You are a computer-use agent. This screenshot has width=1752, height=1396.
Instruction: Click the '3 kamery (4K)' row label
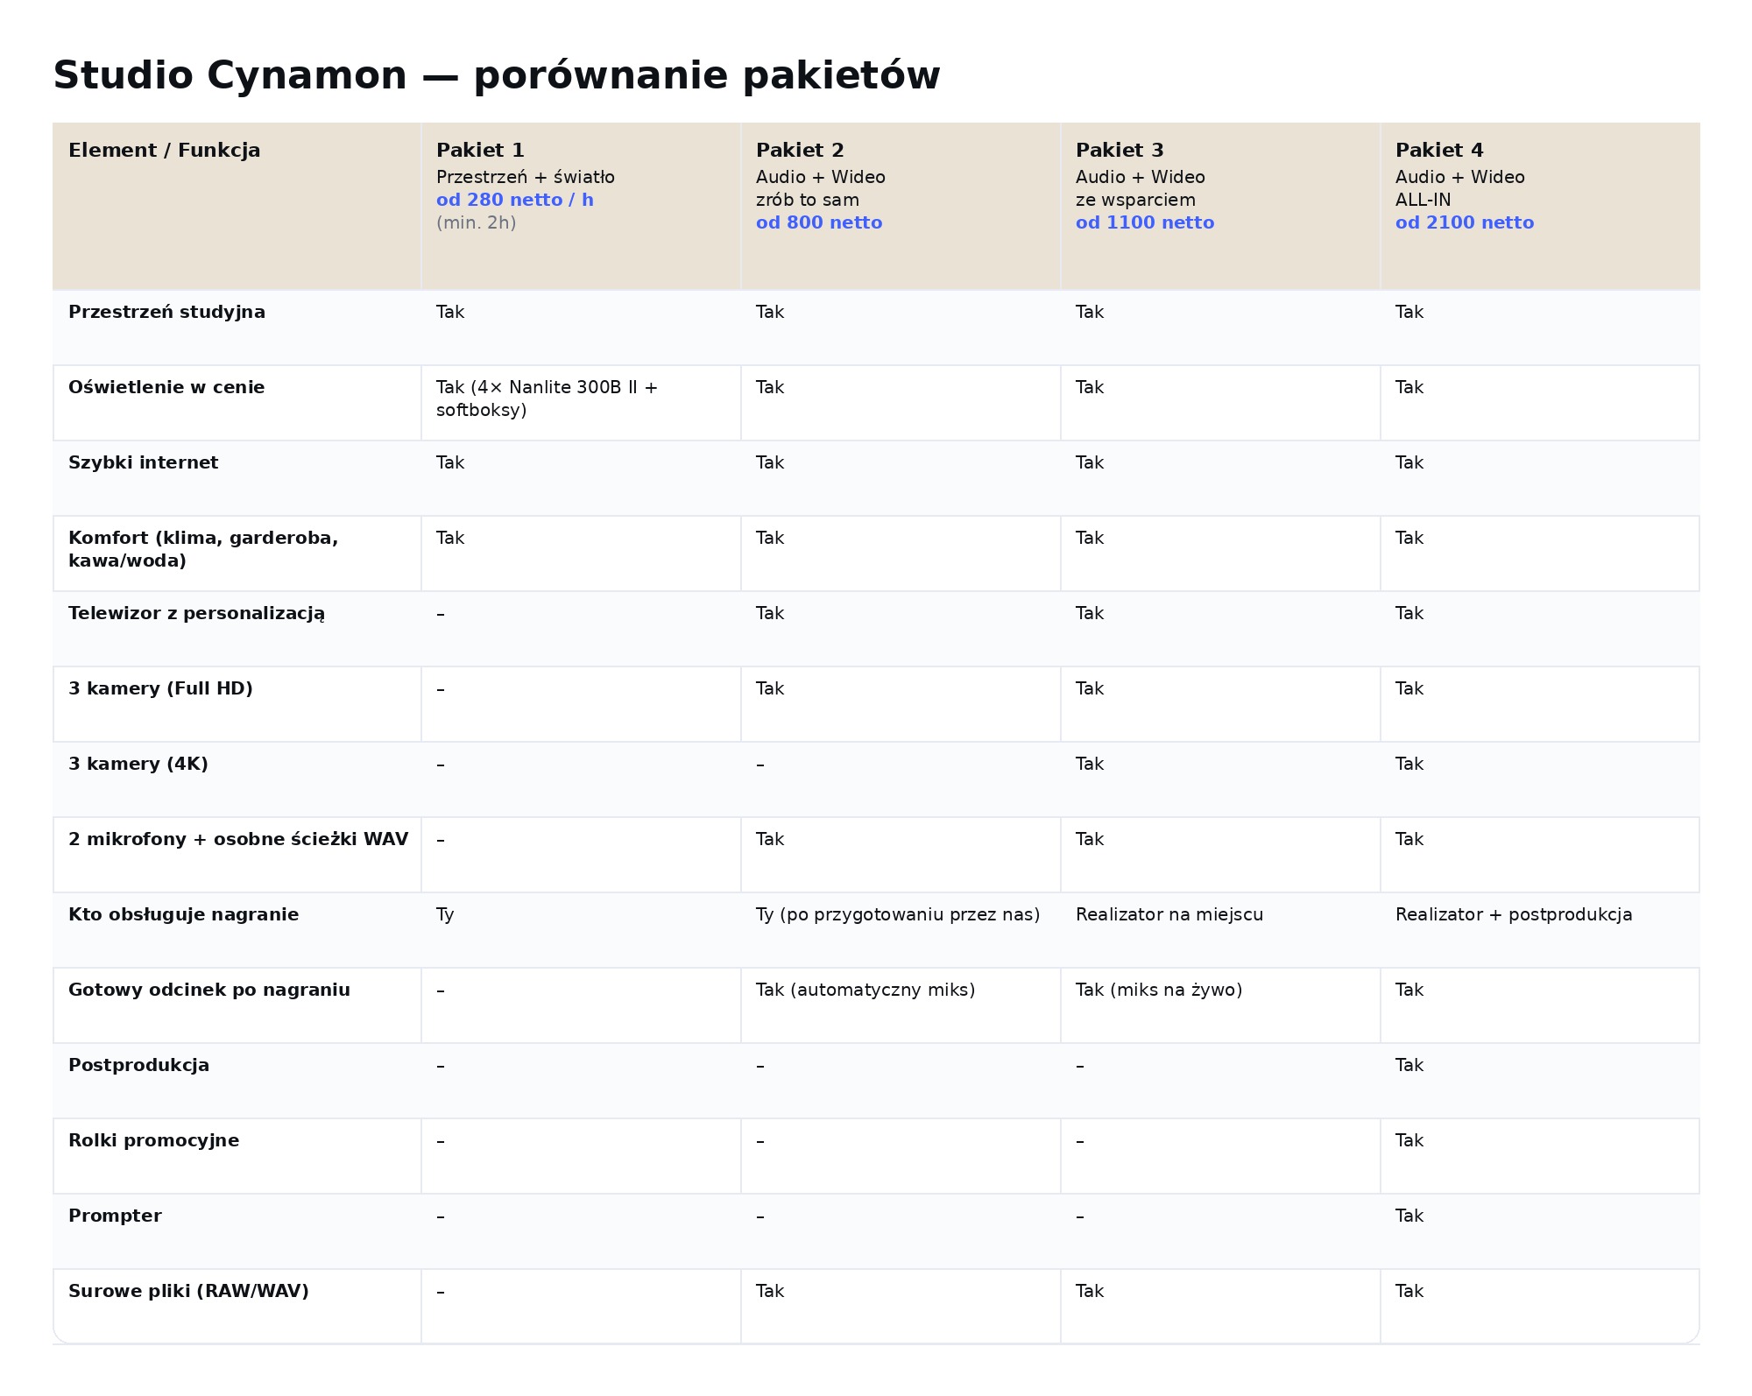138,765
